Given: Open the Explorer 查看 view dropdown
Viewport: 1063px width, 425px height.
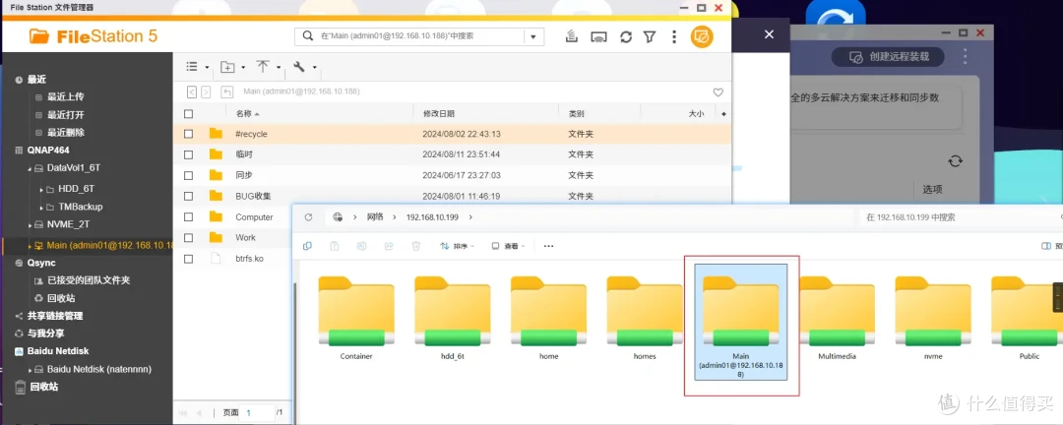Looking at the screenshot, I should click(509, 246).
